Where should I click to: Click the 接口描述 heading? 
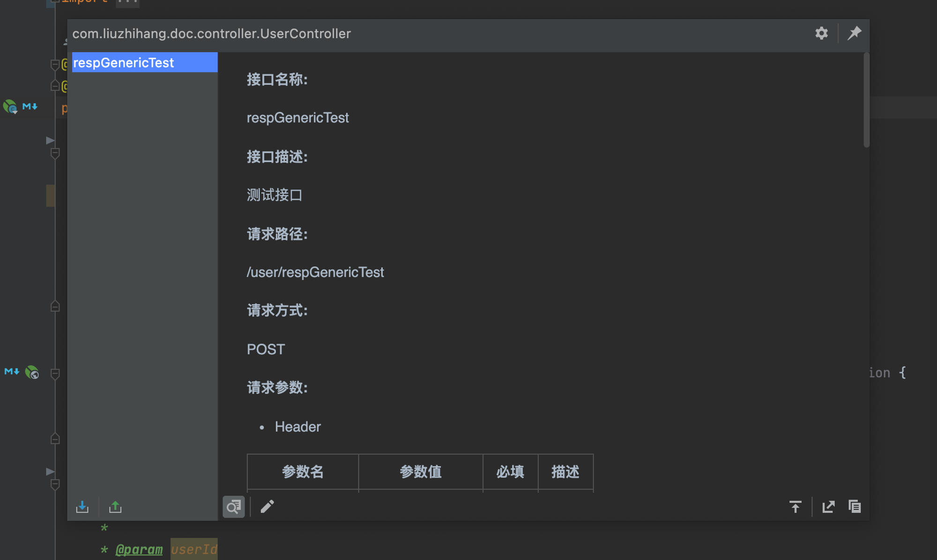click(x=277, y=157)
